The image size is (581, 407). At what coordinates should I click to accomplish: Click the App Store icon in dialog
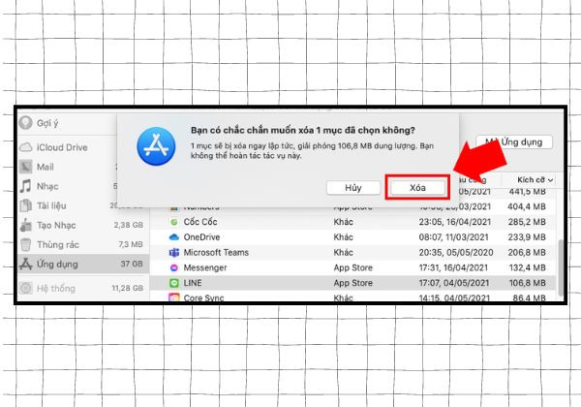(x=156, y=146)
